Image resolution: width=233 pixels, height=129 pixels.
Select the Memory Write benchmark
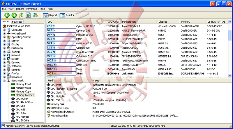click(23, 88)
